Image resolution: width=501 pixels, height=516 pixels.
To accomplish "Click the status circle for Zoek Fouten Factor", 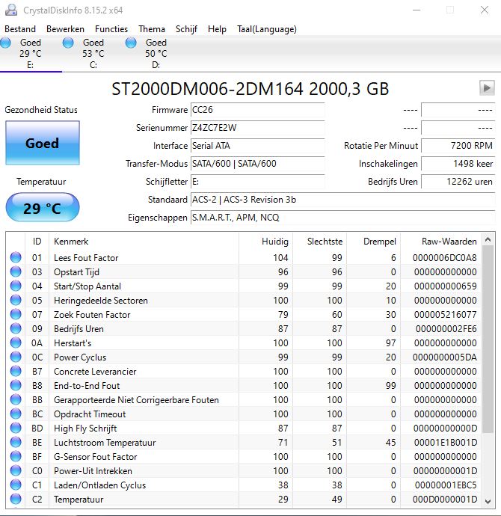I will 16,314.
